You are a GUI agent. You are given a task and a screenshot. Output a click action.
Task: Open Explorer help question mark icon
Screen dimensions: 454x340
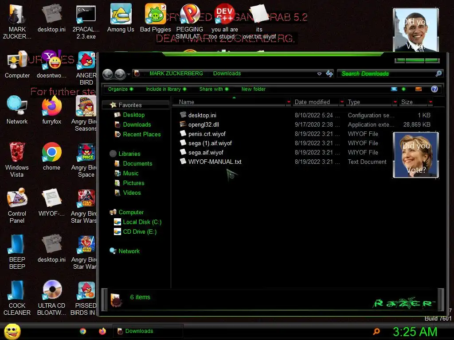point(434,89)
